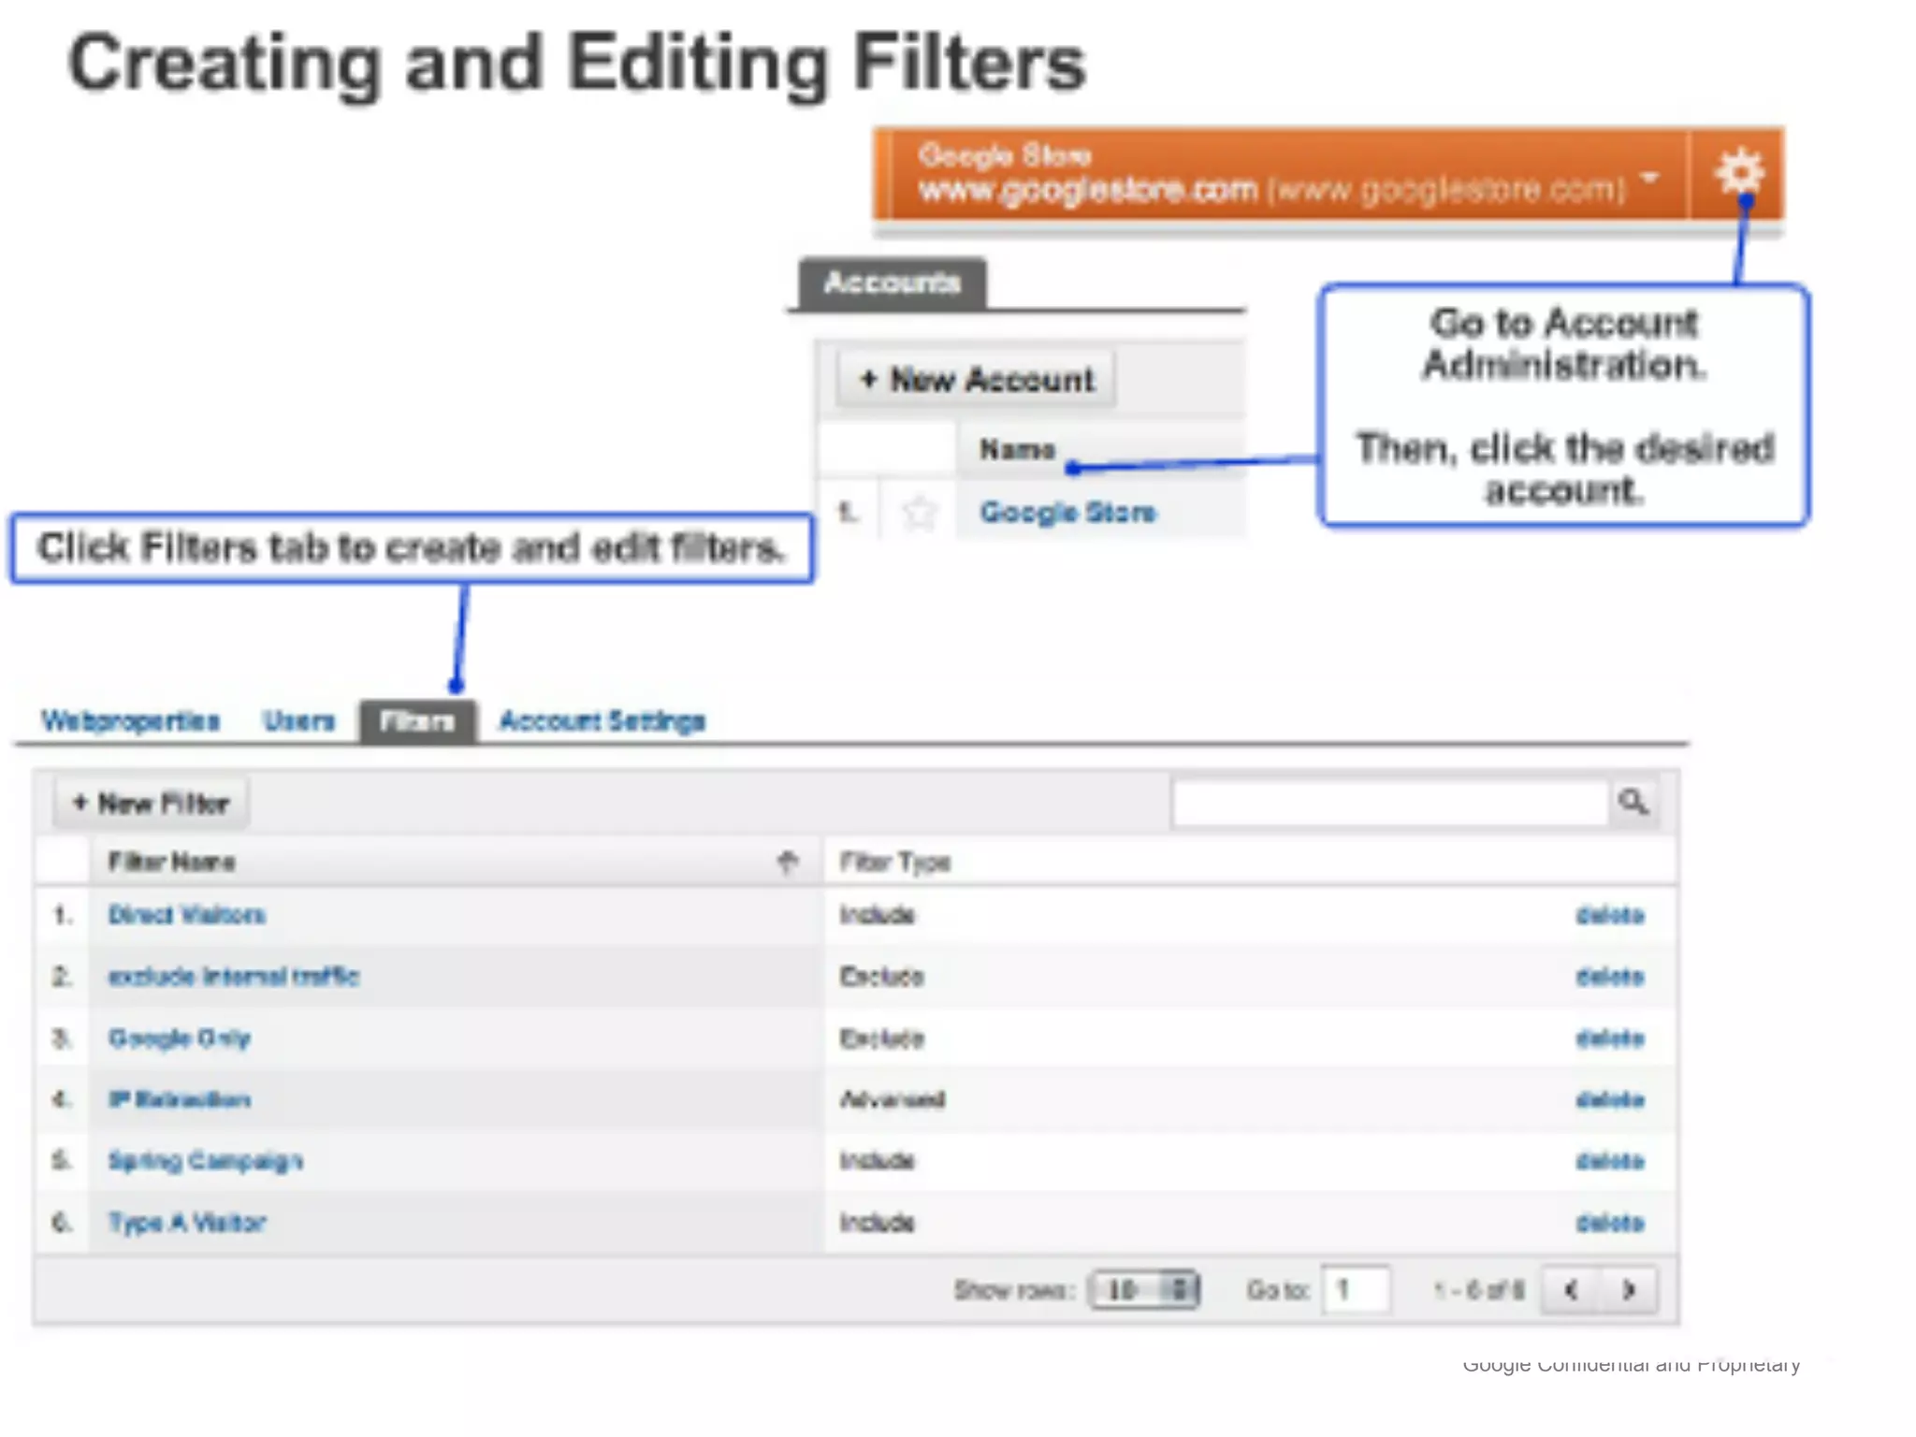Go to next page arrow
Image resolution: width=1916 pixels, height=1437 pixels.
click(x=1629, y=1290)
